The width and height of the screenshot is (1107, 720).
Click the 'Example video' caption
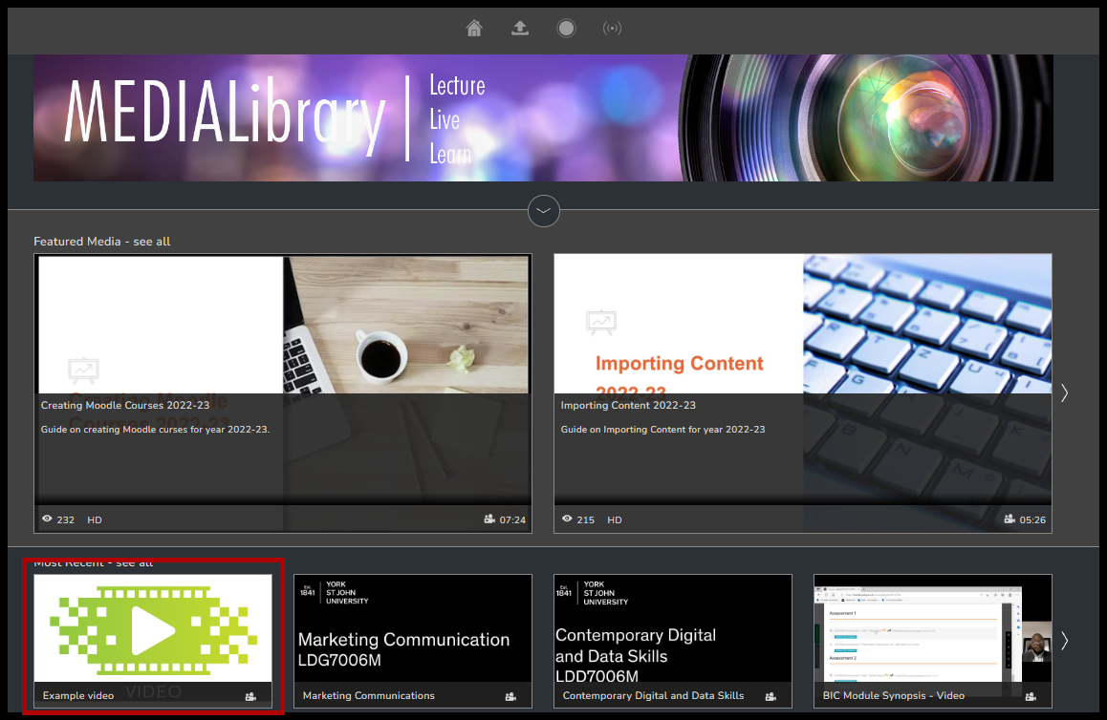(x=78, y=696)
